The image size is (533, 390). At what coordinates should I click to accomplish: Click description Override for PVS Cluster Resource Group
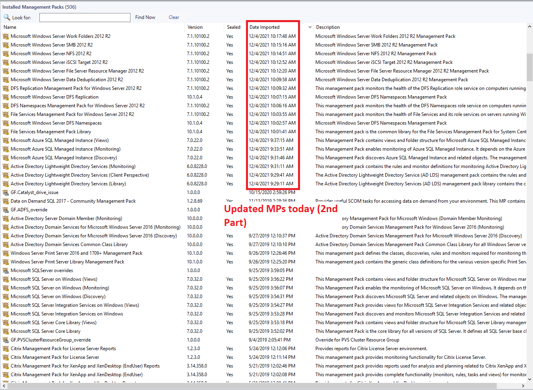click(x=357, y=340)
